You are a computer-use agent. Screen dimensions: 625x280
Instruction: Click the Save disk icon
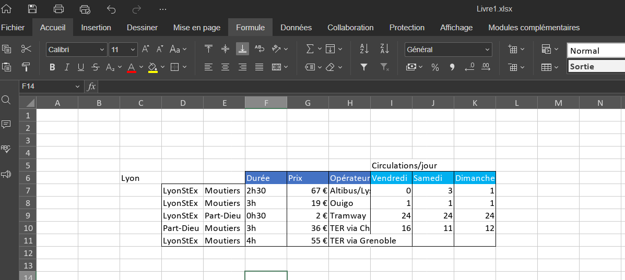(33, 9)
